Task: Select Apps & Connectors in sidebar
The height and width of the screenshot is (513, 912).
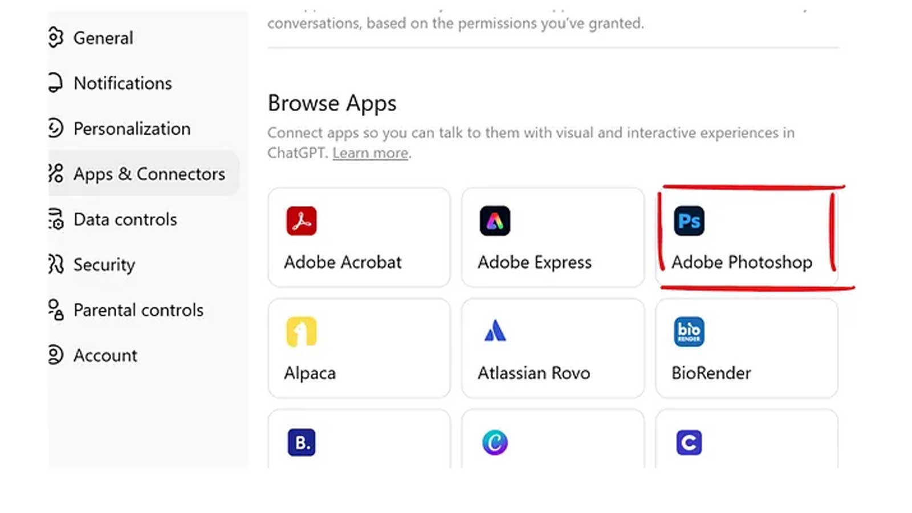Action: (149, 174)
